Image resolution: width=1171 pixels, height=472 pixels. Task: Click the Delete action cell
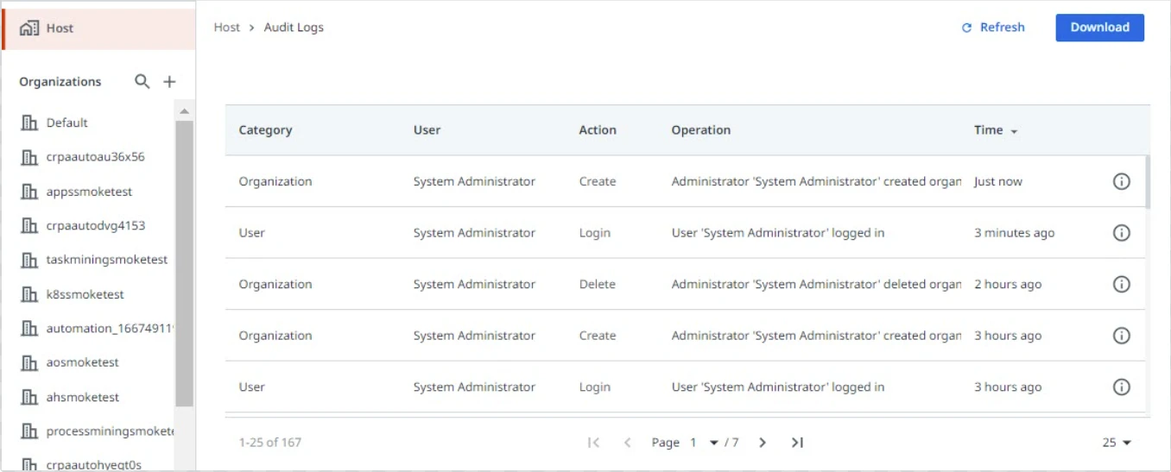point(598,284)
